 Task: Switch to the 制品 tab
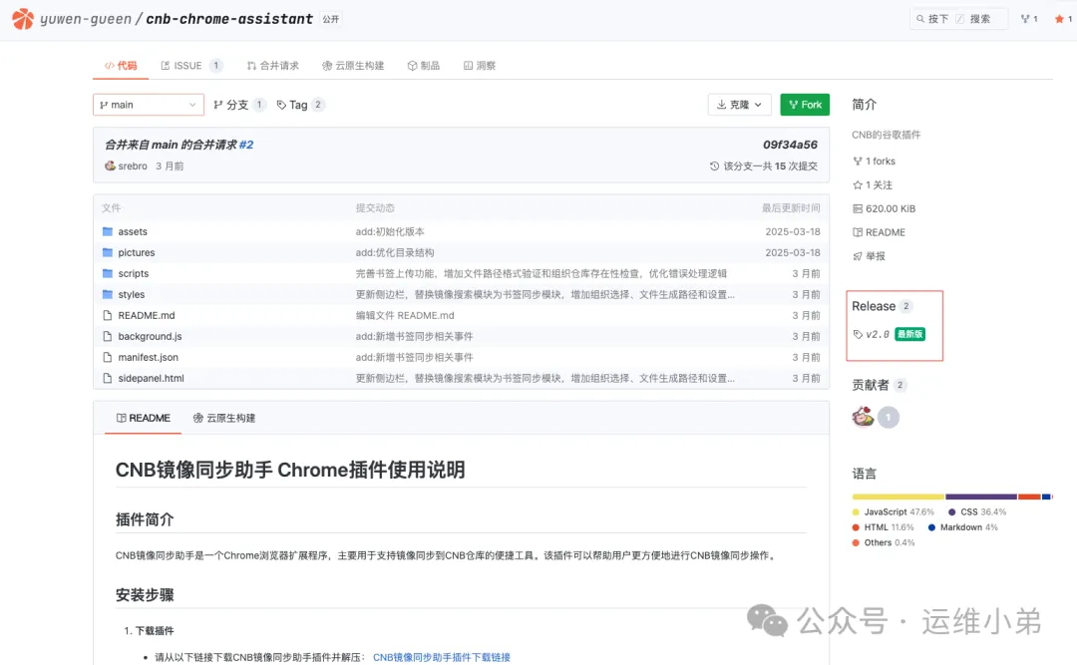423,65
